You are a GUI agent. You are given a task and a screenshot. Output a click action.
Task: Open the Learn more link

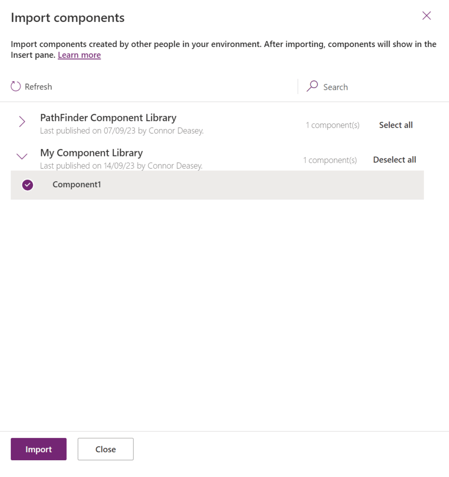[x=79, y=55]
